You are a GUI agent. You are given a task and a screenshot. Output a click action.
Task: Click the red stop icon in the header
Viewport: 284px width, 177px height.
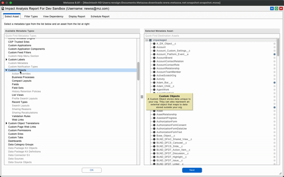281,8
